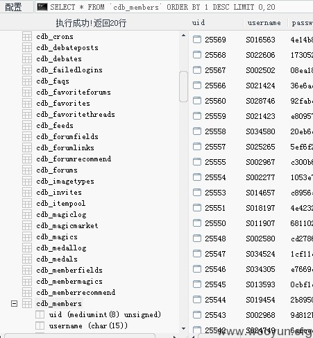Screen dimensions: 313x338
Task: Click the row icon for uid 25566
Action: click(x=197, y=86)
